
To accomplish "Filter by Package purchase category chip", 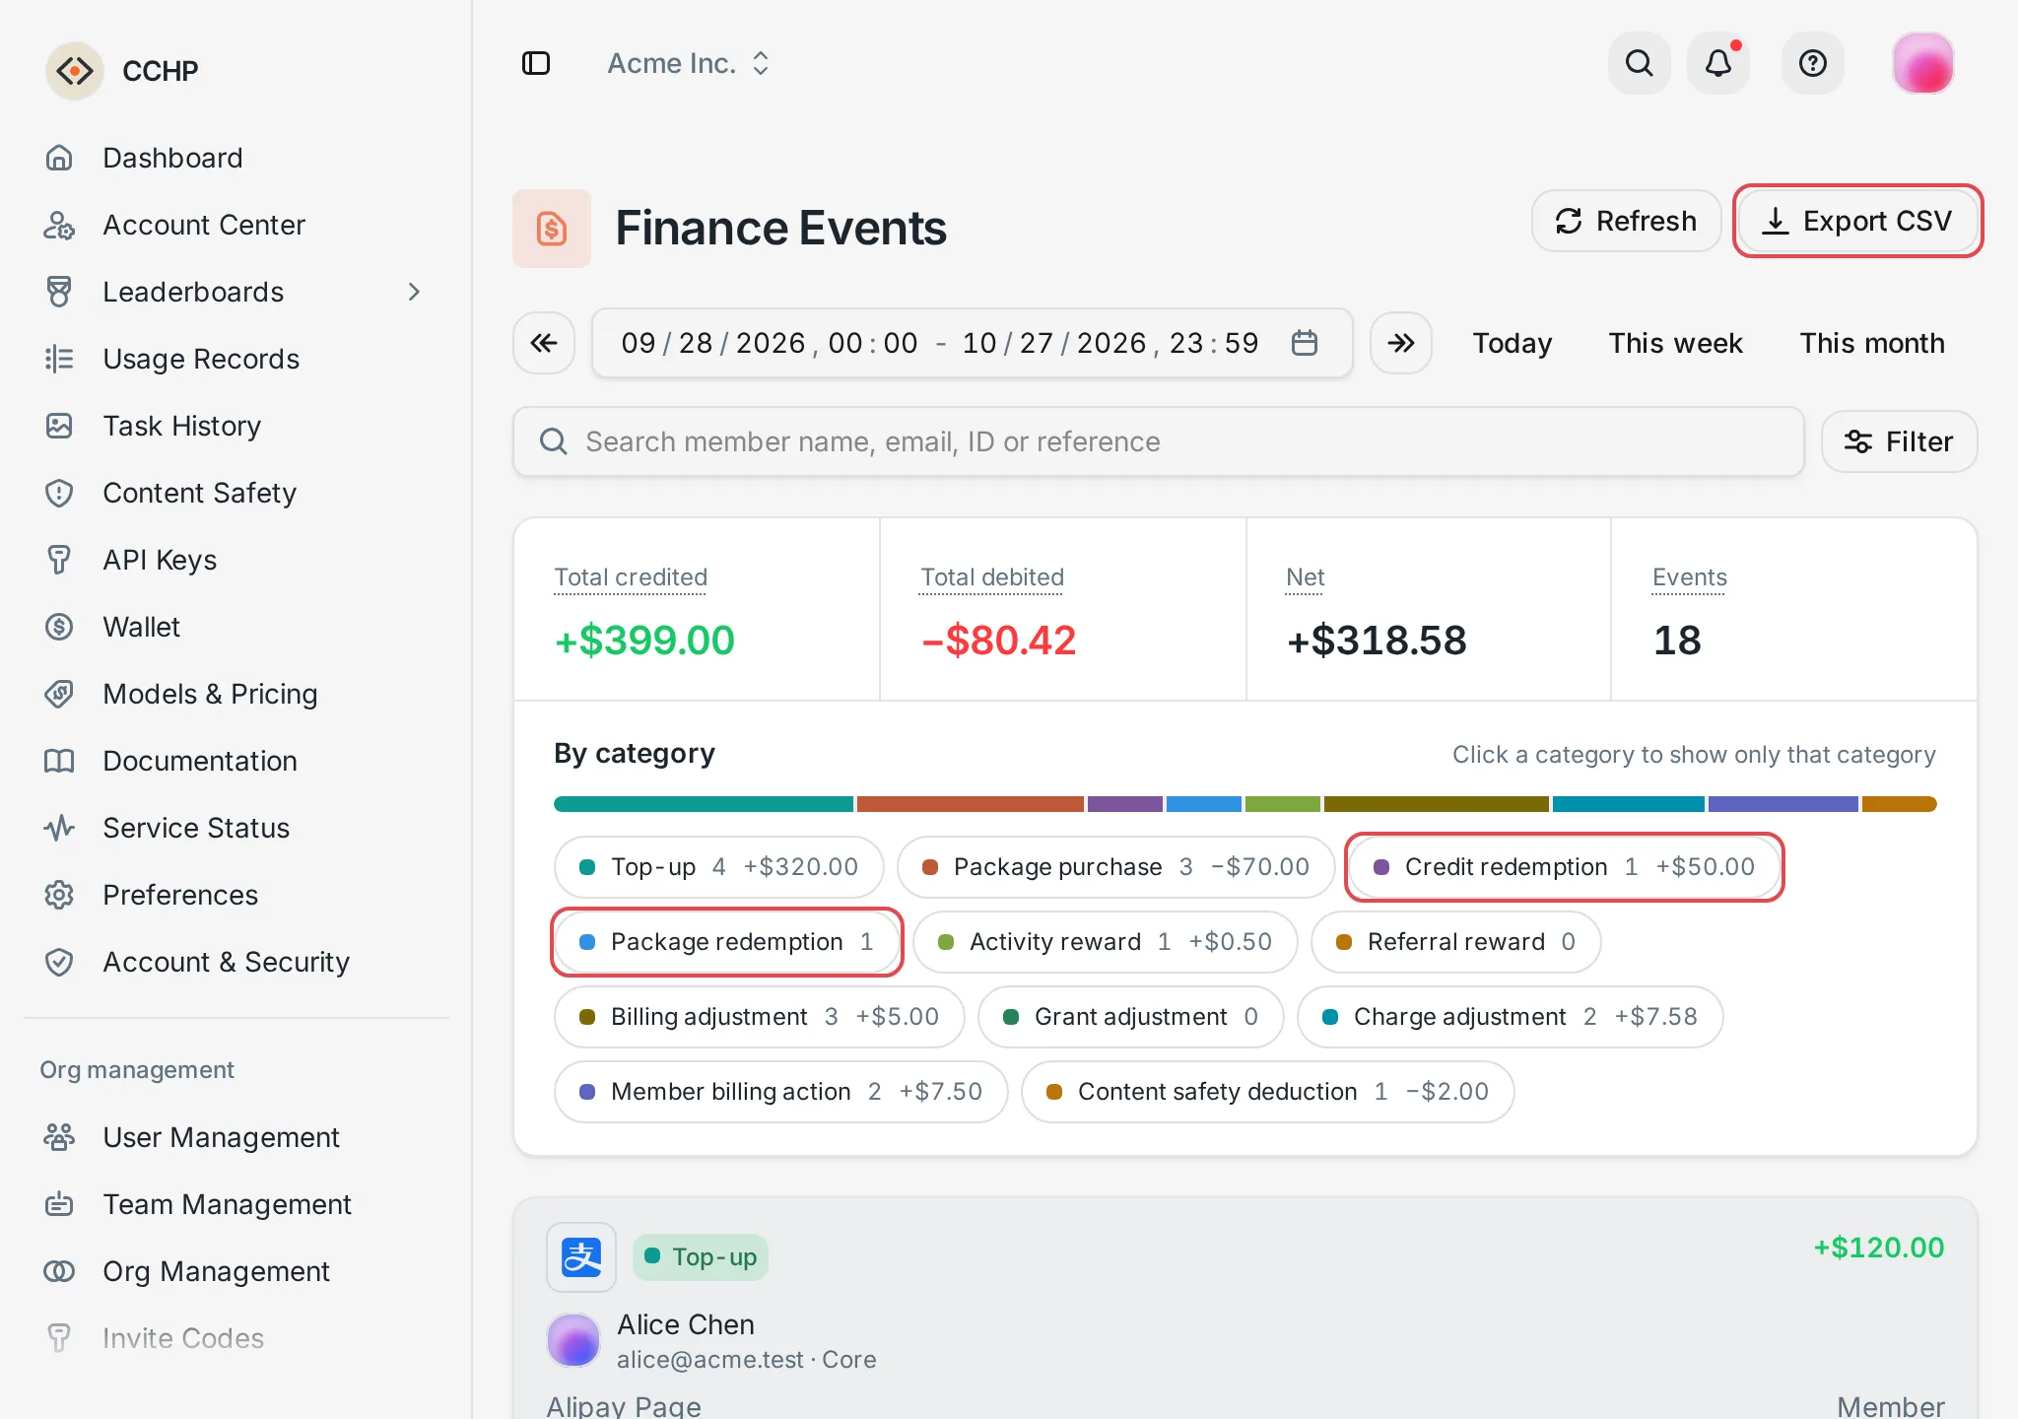I will (x=1115, y=867).
